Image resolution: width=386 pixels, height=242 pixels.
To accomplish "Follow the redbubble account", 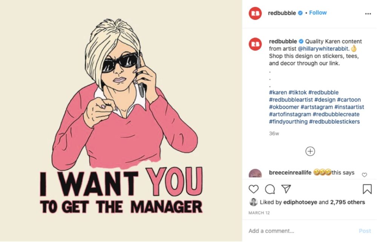I will 317,13.
